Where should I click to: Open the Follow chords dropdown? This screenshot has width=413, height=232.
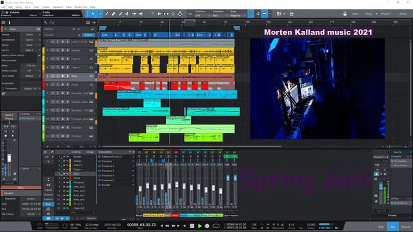tap(30, 70)
